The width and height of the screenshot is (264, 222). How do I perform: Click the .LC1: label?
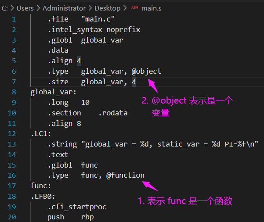click(41, 134)
